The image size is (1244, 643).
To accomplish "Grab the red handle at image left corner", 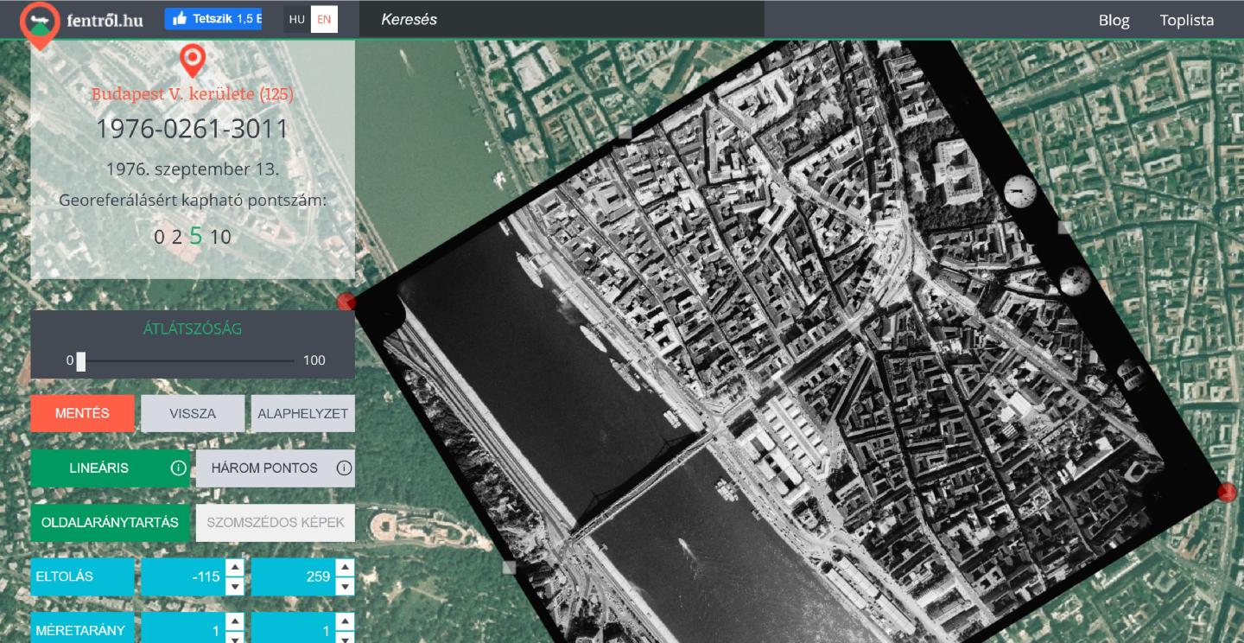I will point(346,302).
